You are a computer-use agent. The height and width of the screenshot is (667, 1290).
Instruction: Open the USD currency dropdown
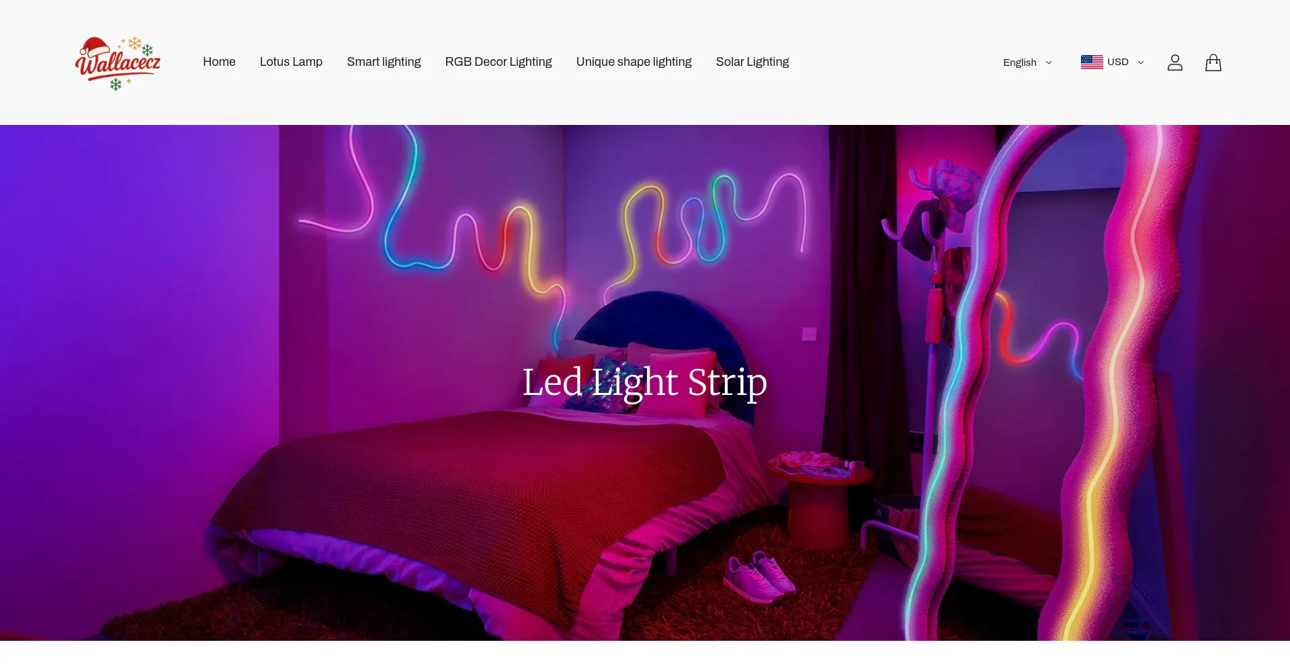(1113, 62)
